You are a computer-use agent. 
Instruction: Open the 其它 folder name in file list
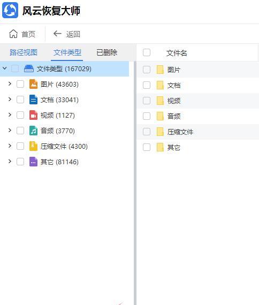pyautogui.click(x=174, y=148)
